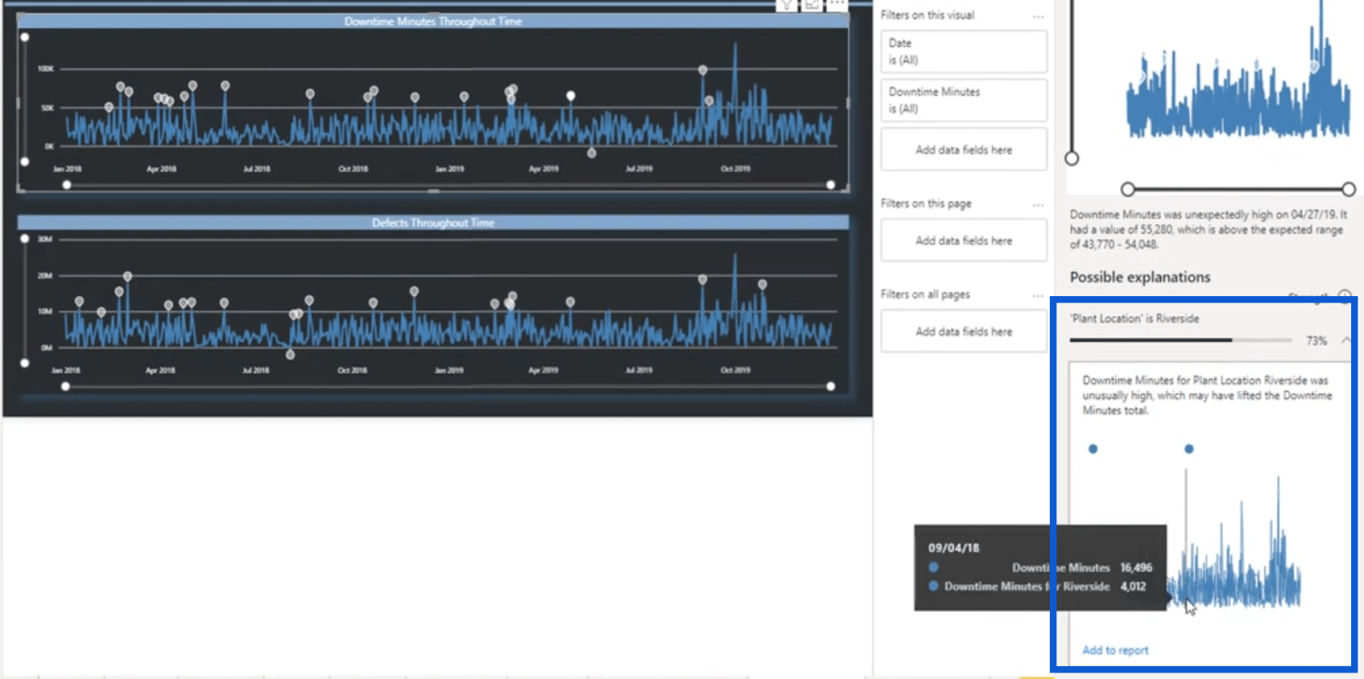Click the Add to report link
Image resolution: width=1364 pixels, height=679 pixels.
pyautogui.click(x=1115, y=650)
